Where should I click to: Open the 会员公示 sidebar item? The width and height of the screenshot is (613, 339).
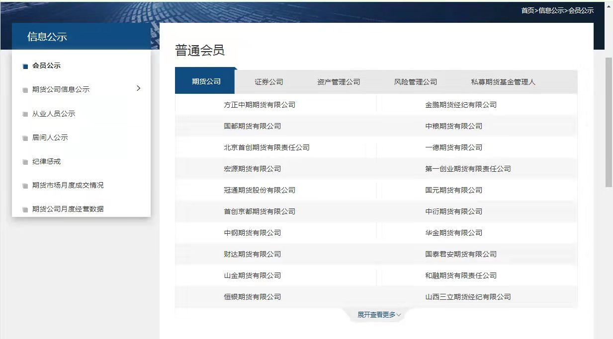46,66
